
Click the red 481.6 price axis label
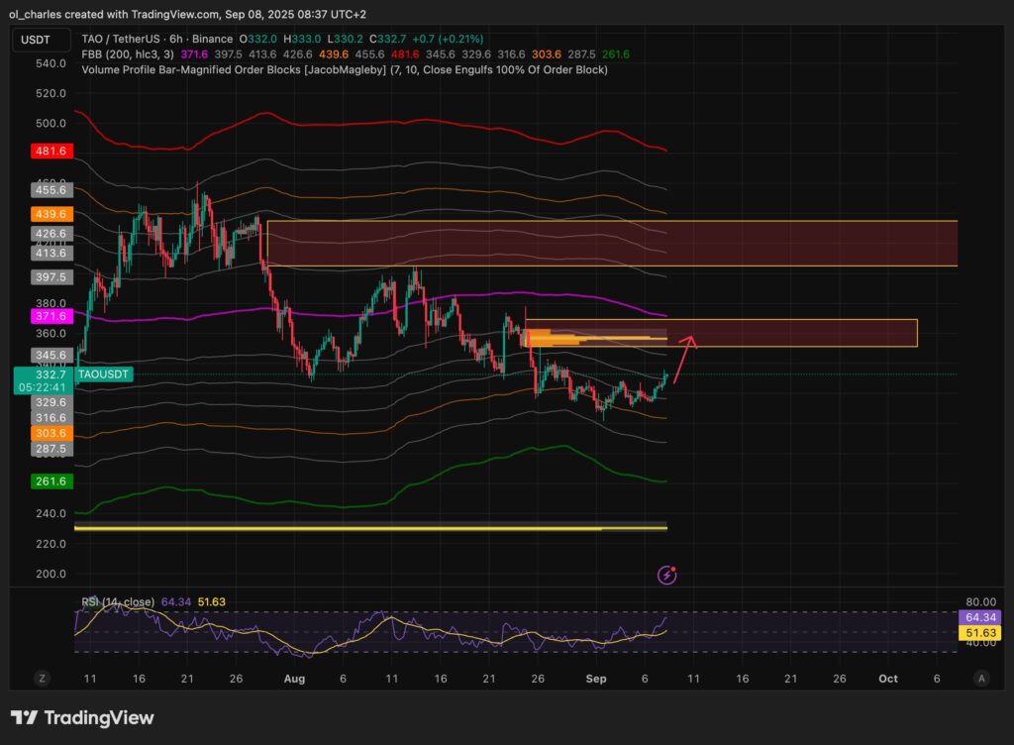(x=49, y=152)
